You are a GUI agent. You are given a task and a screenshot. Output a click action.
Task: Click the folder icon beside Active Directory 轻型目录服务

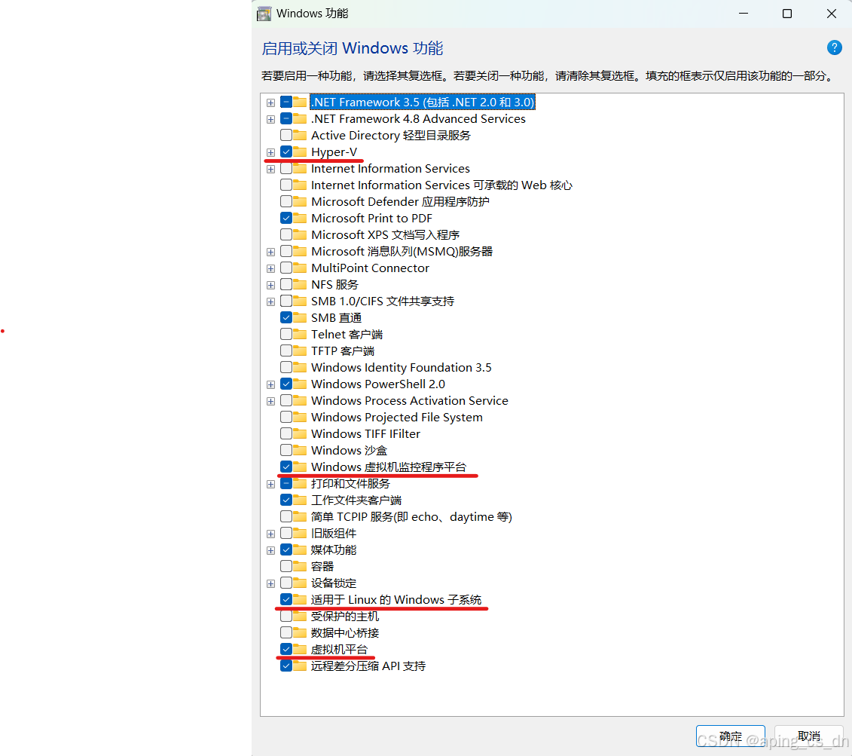click(300, 135)
